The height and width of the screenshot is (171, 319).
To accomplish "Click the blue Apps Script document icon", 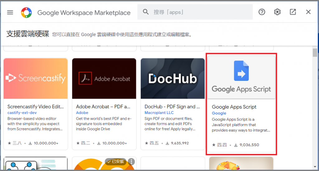I will click(241, 71).
